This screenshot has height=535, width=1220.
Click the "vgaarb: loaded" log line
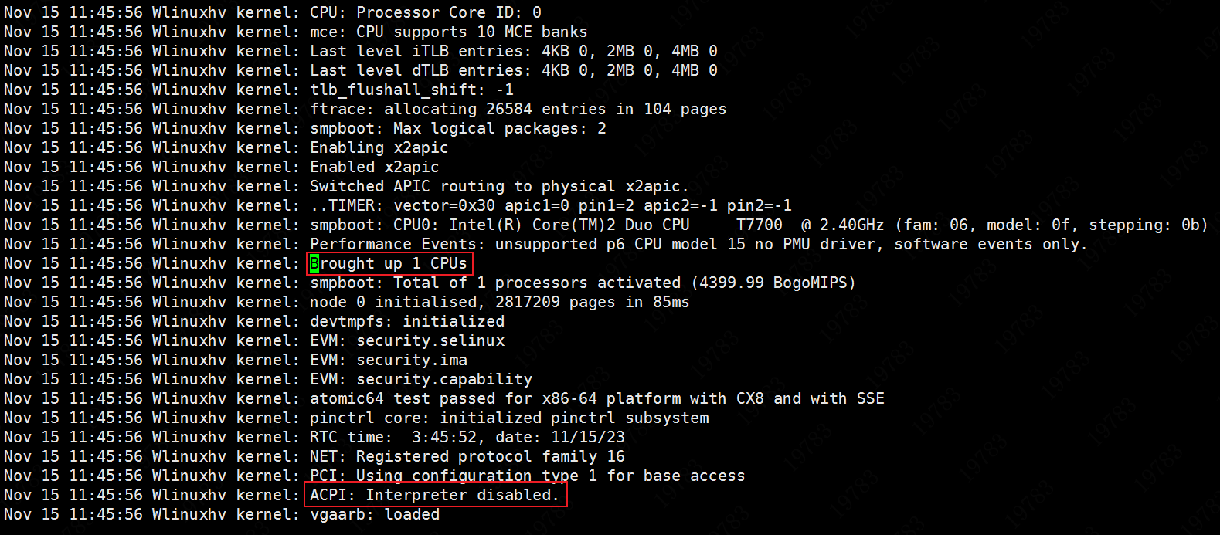click(375, 514)
